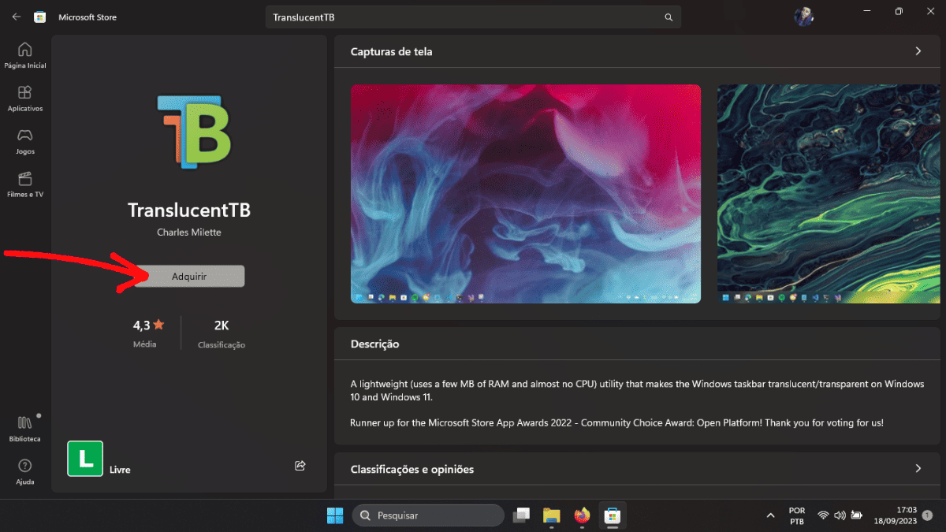Image resolution: width=946 pixels, height=532 pixels.
Task: Open volume tray icon
Action: tap(840, 515)
